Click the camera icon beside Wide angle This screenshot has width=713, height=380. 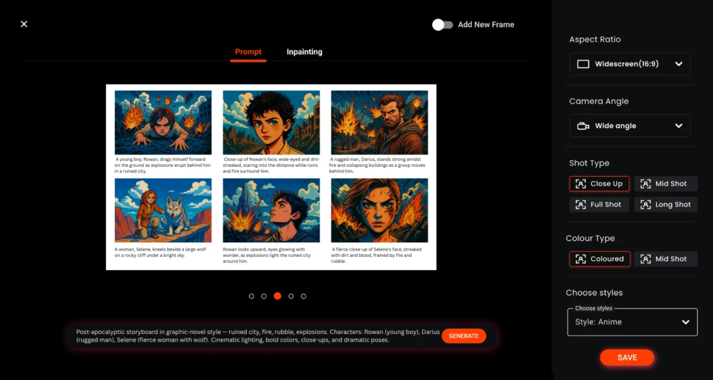tap(583, 126)
